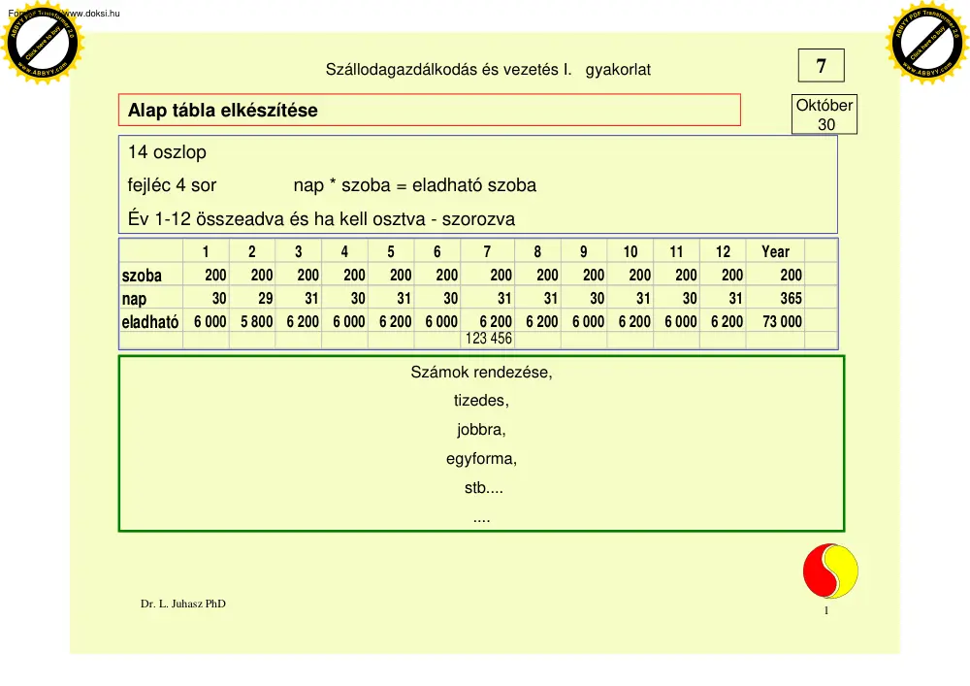The height and width of the screenshot is (686, 970).
Task: Click table column header '12'
Action: point(723,251)
